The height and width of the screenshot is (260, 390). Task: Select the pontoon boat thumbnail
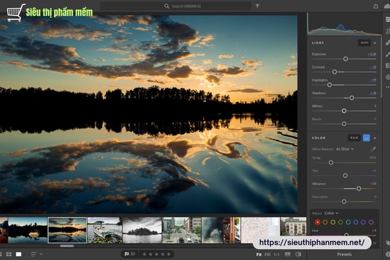[105, 230]
